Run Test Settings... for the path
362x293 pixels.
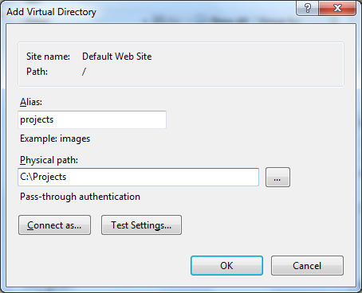click(141, 225)
